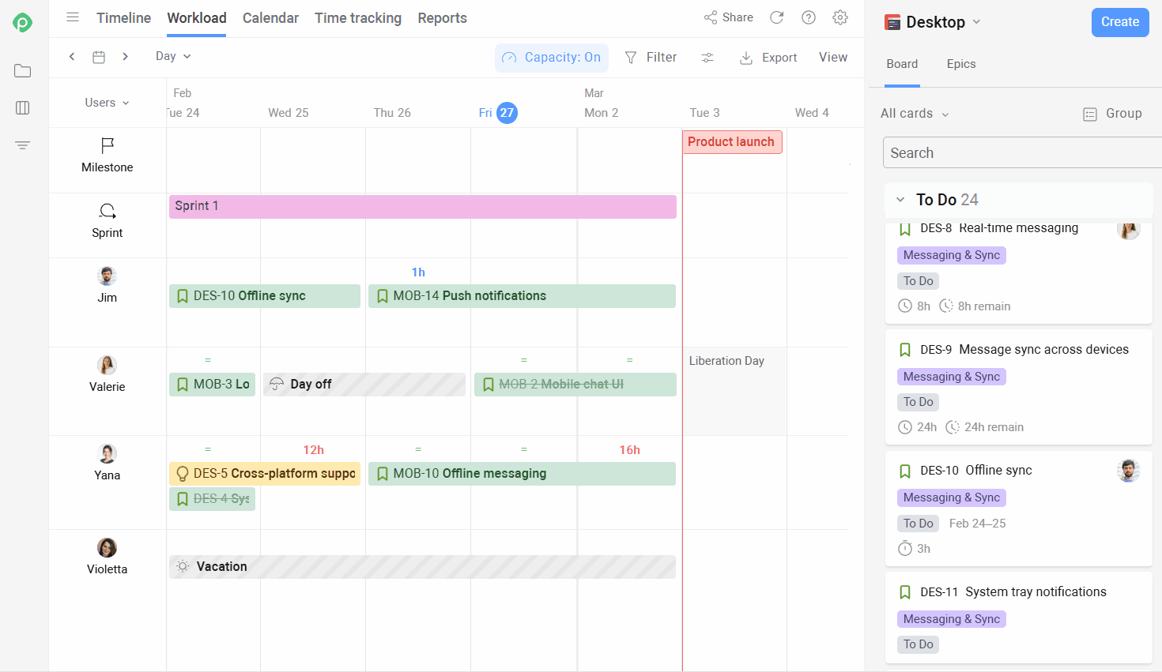Go to previous period with left arrow
This screenshot has width=1162, height=672.
pyautogui.click(x=72, y=57)
